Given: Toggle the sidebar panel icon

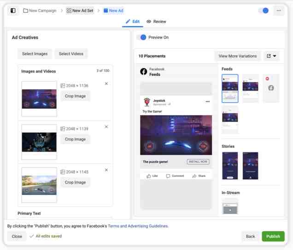Looking at the screenshot, I should 13,11.
